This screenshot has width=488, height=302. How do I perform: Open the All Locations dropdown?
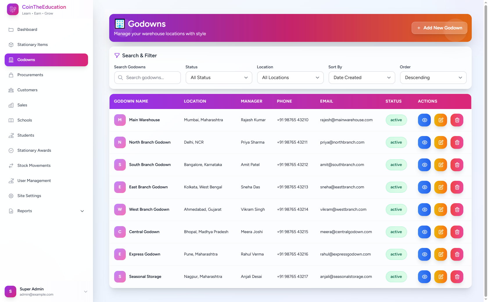(x=290, y=78)
